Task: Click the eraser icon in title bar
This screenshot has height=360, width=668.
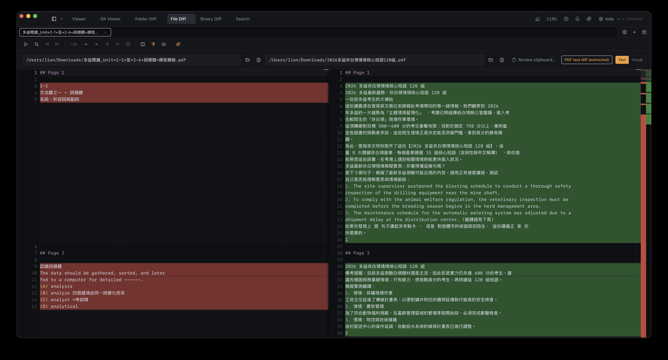Action: coord(538,19)
